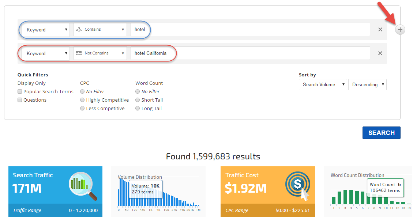Check the Questions checkbox

click(20, 100)
